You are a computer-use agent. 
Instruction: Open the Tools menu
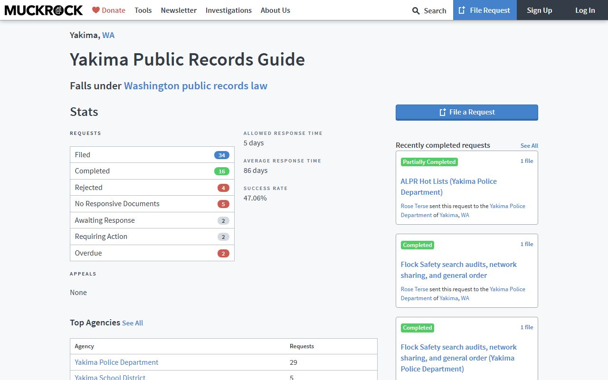[x=143, y=10]
